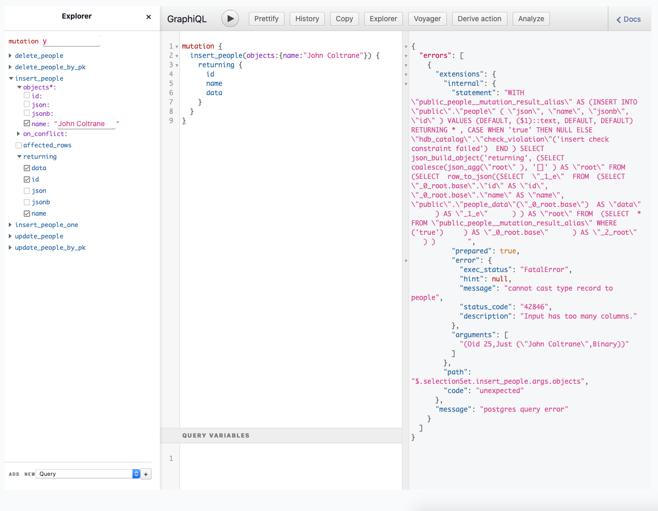This screenshot has width=658, height=511.
Task: Enable the affected_rows checkbox
Action: (19, 145)
